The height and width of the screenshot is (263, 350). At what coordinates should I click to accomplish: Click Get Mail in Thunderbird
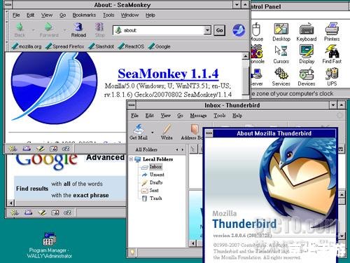point(139,132)
